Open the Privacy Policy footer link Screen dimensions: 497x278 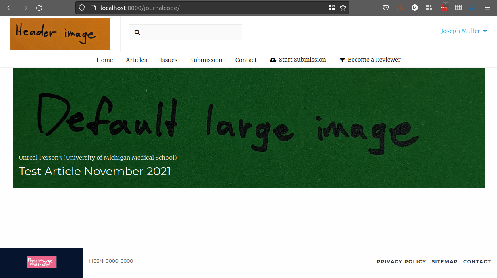click(x=401, y=262)
